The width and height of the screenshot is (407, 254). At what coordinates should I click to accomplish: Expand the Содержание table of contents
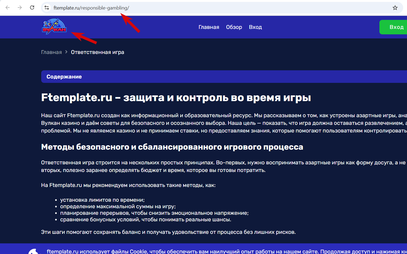pyautogui.click(x=224, y=77)
